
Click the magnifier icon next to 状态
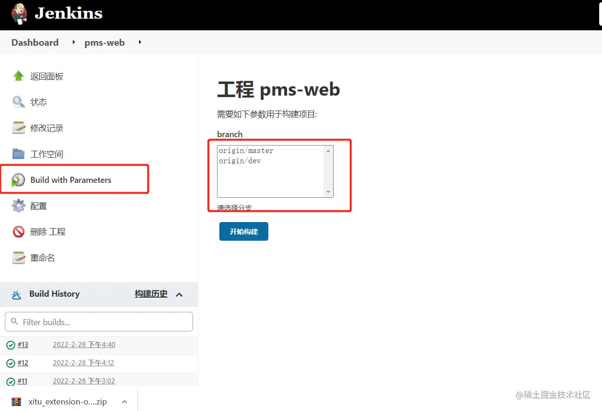(19, 102)
